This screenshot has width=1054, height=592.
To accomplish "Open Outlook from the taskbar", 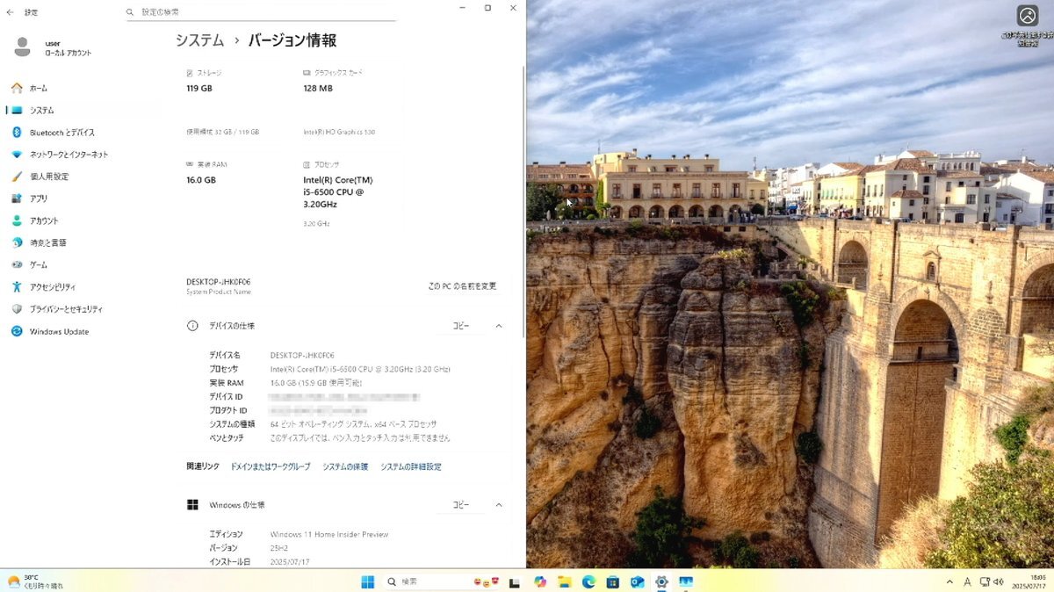I will pos(637,581).
